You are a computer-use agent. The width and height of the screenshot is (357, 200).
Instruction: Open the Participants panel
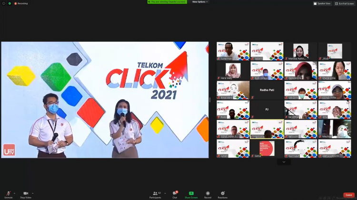click(x=155, y=195)
